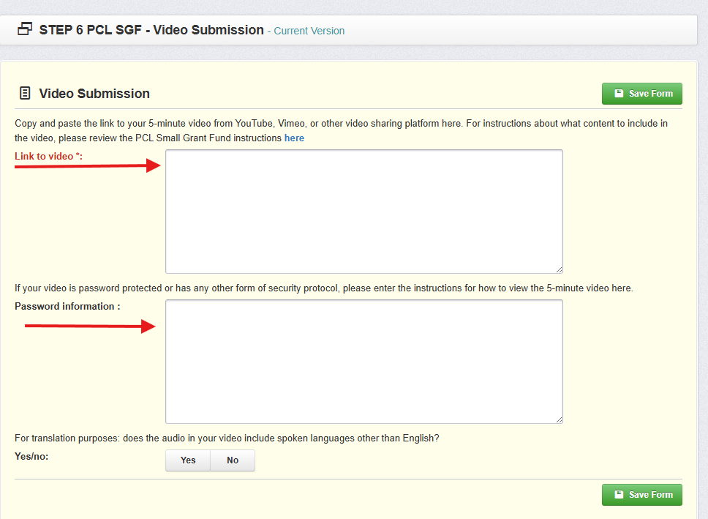The image size is (708, 519).
Task: Click the "Yes/no:" field label
Action: click(31, 456)
